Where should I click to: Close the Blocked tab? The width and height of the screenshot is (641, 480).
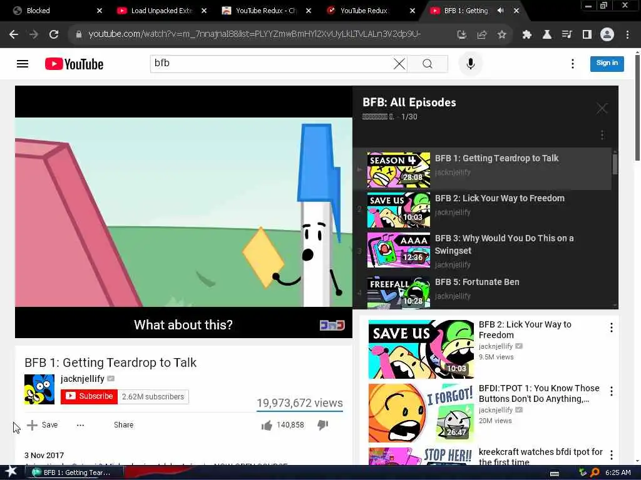tap(100, 11)
